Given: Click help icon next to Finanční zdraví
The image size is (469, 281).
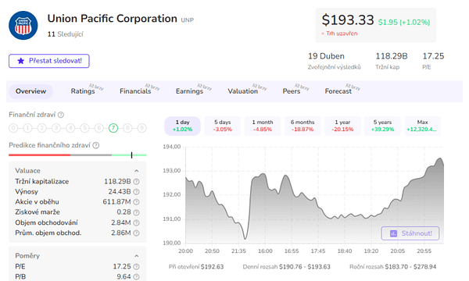Looking at the screenshot, I should [61, 115].
